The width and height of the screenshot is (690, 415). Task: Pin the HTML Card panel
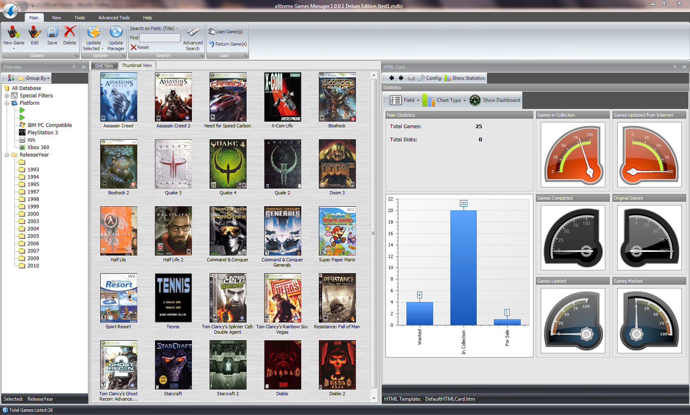tap(675, 67)
